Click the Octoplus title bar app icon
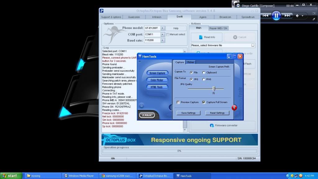 coord(102,11)
